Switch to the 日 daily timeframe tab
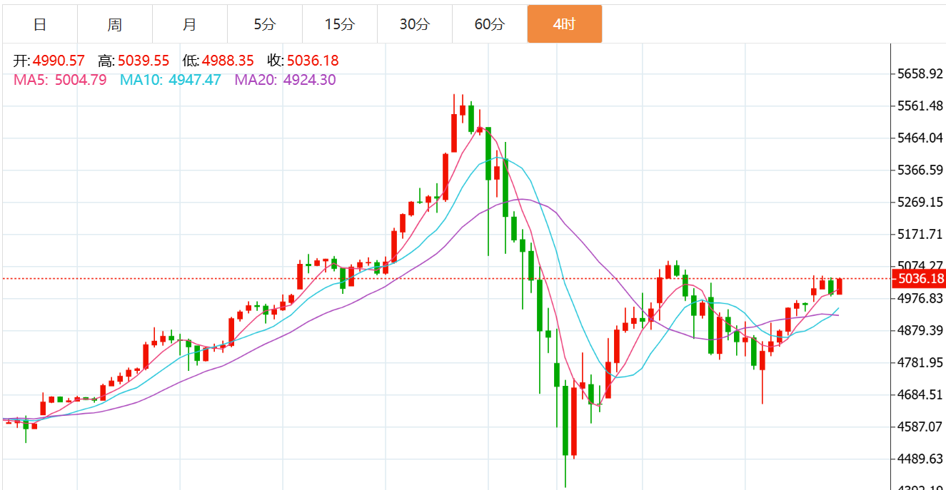Screen dimensions: 946x490 pyautogui.click(x=40, y=24)
